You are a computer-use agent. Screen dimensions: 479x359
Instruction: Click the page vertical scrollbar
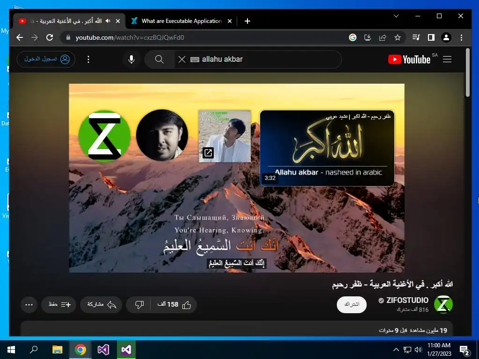[x=467, y=73]
